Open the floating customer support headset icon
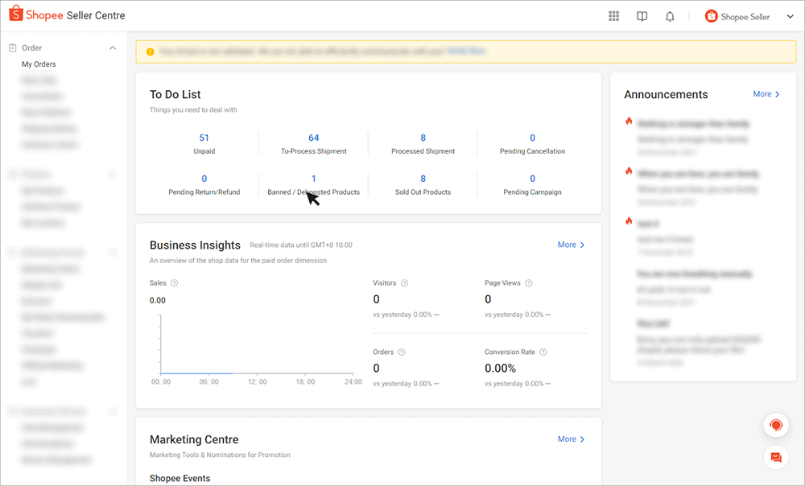The height and width of the screenshot is (486, 805). (x=775, y=425)
